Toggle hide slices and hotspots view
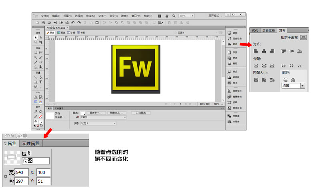The width and height of the screenshot is (311, 188). point(36,102)
